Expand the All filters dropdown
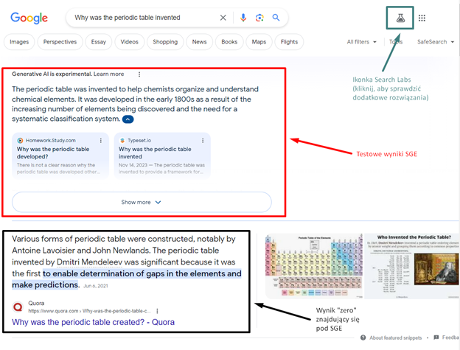The height and width of the screenshot is (350, 460). tap(361, 42)
